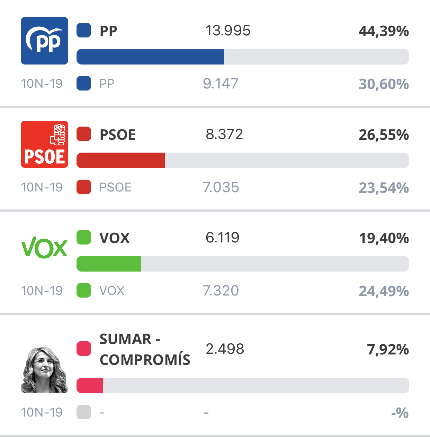Click the PP party logo

point(44,41)
